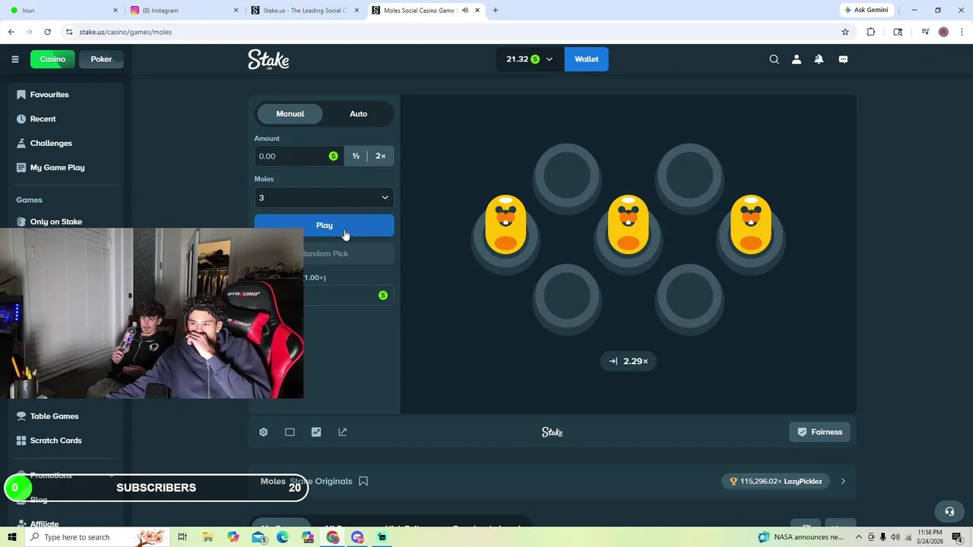This screenshot has width=973, height=547.
Task: Open Favourites in sidebar
Action: point(49,94)
